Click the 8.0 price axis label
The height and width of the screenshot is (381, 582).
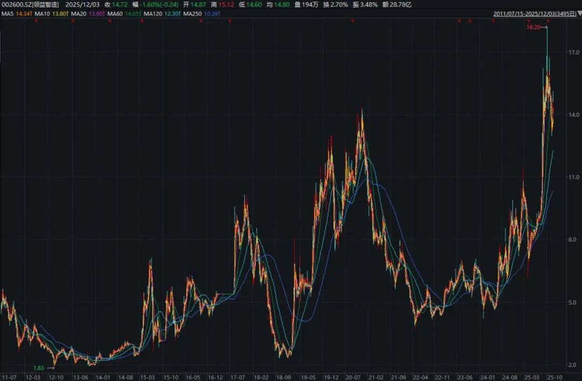[572, 240]
